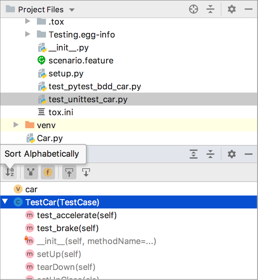258x280 pixels.
Task: Collapse all nodes in Project Files panel
Action: click(210, 9)
